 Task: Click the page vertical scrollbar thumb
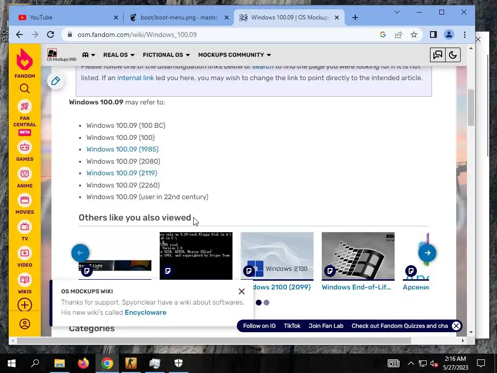471,107
